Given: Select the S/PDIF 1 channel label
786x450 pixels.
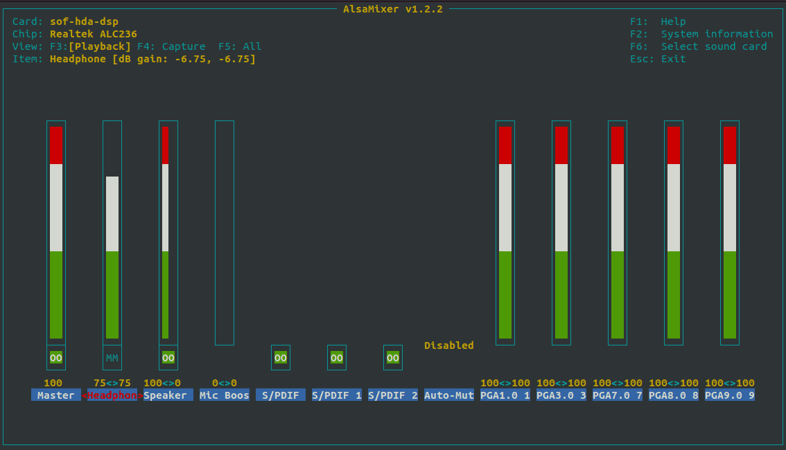Looking at the screenshot, I should pos(337,395).
